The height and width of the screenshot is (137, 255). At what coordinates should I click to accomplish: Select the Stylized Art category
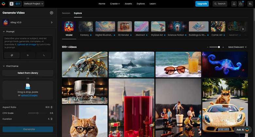point(158,29)
